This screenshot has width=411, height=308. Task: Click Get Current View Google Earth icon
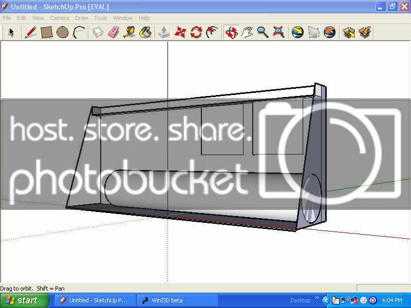click(298, 32)
